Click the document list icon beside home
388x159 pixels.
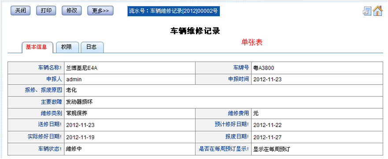(x=367, y=11)
